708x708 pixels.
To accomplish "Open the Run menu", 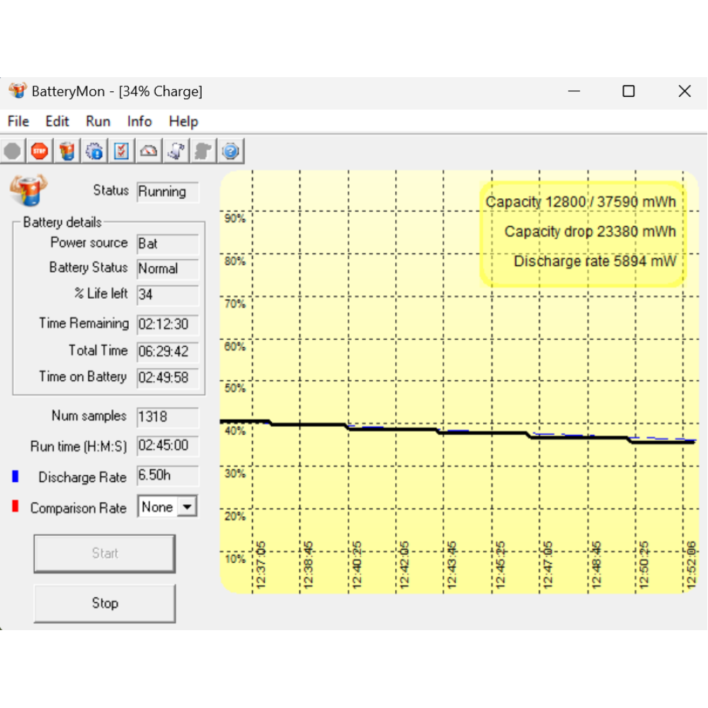I will point(98,121).
